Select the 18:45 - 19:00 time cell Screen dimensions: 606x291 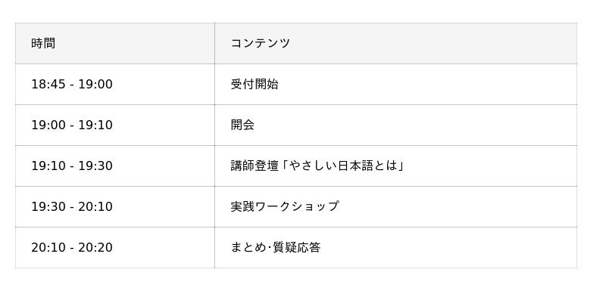(x=115, y=85)
